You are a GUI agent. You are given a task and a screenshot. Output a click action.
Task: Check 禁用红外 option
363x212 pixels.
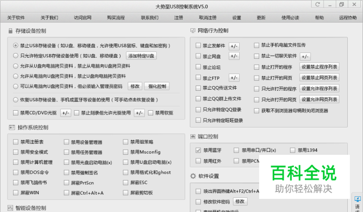198,161
